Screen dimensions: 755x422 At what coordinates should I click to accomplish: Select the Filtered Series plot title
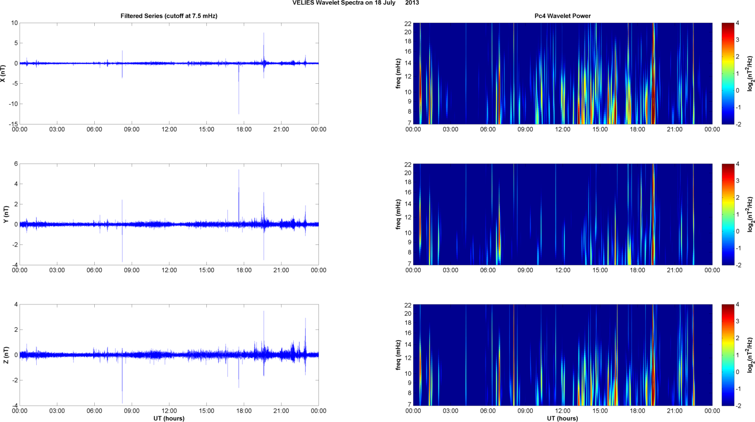169,16
